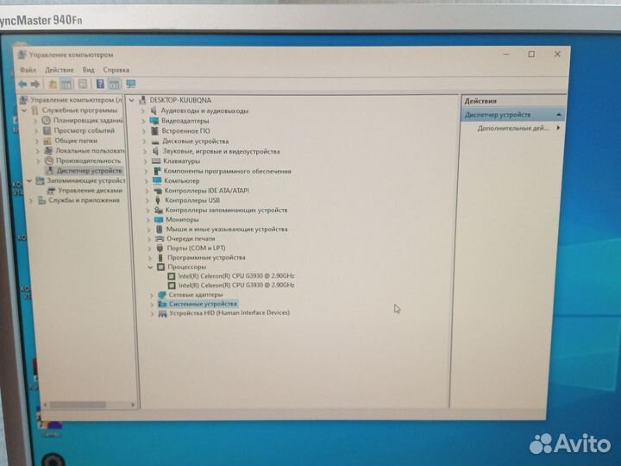This screenshot has height=466, width=621.
Task: Select Программные устройства category
Action: (206, 257)
